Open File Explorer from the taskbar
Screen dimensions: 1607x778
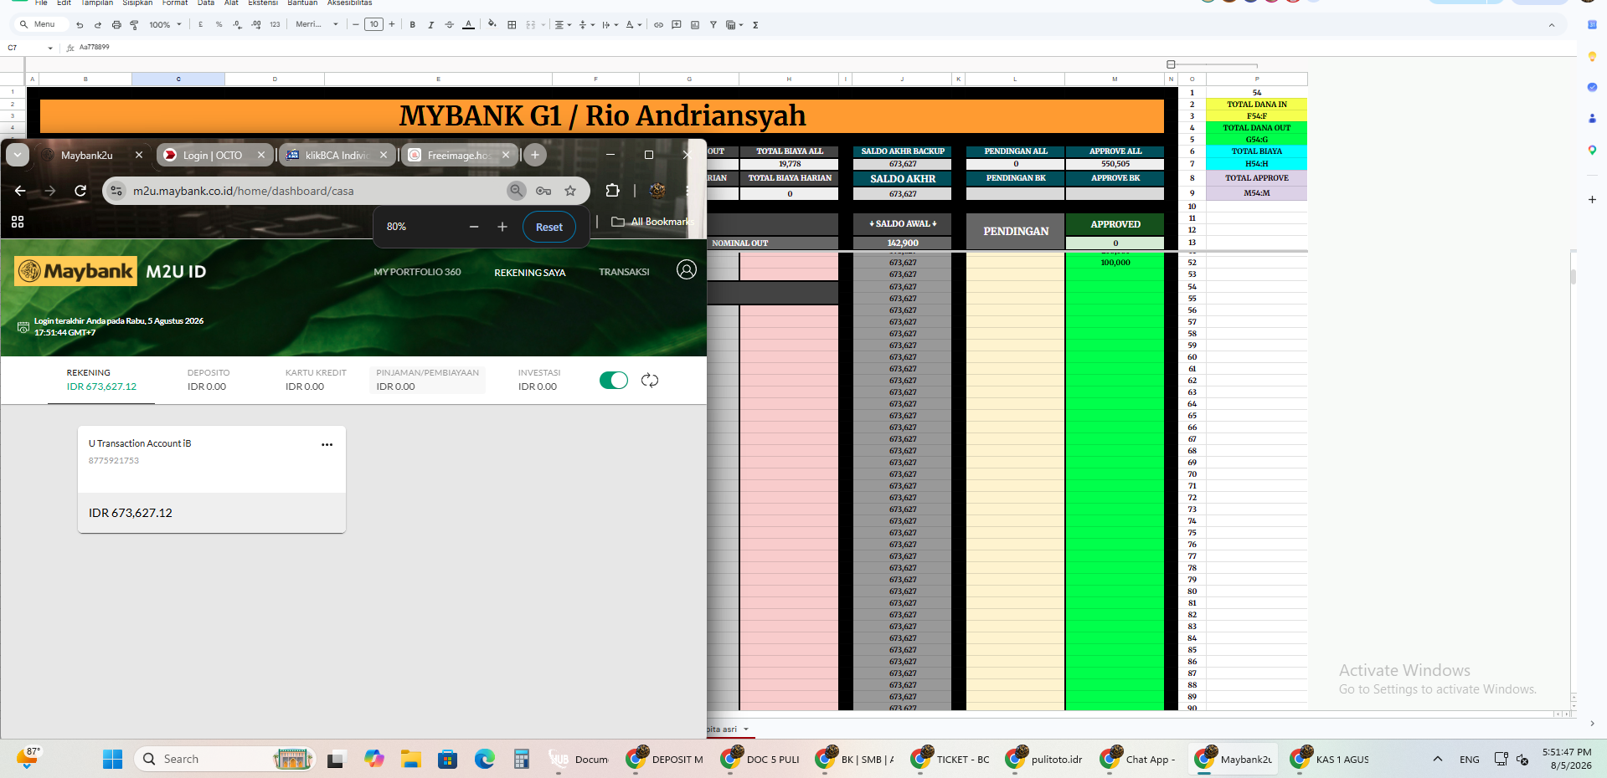(x=410, y=759)
